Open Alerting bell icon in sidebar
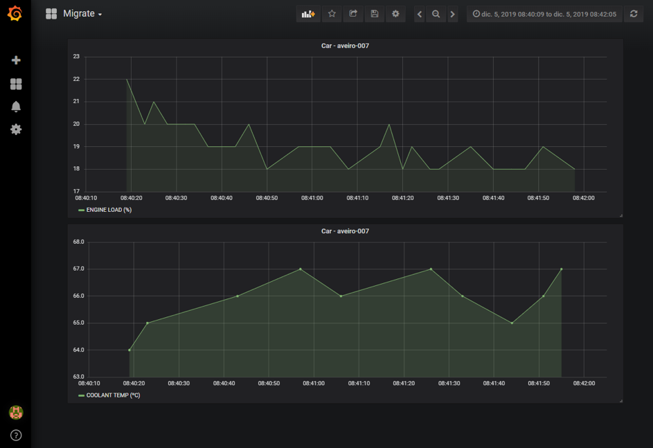The height and width of the screenshot is (448, 653). pos(16,107)
